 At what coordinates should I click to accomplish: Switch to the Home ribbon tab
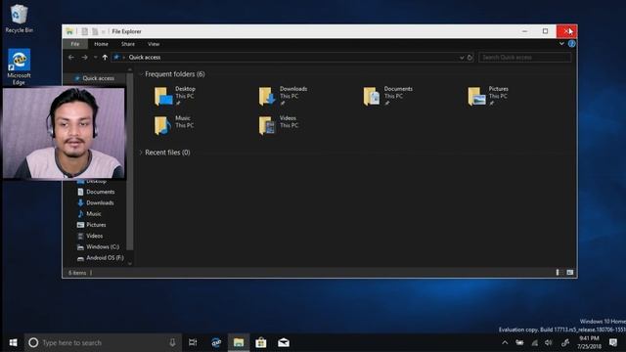(101, 44)
